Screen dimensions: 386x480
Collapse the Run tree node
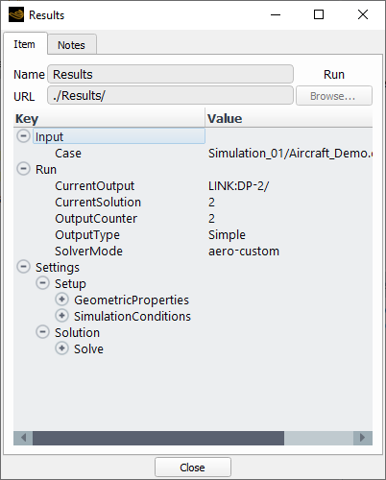coord(23,169)
